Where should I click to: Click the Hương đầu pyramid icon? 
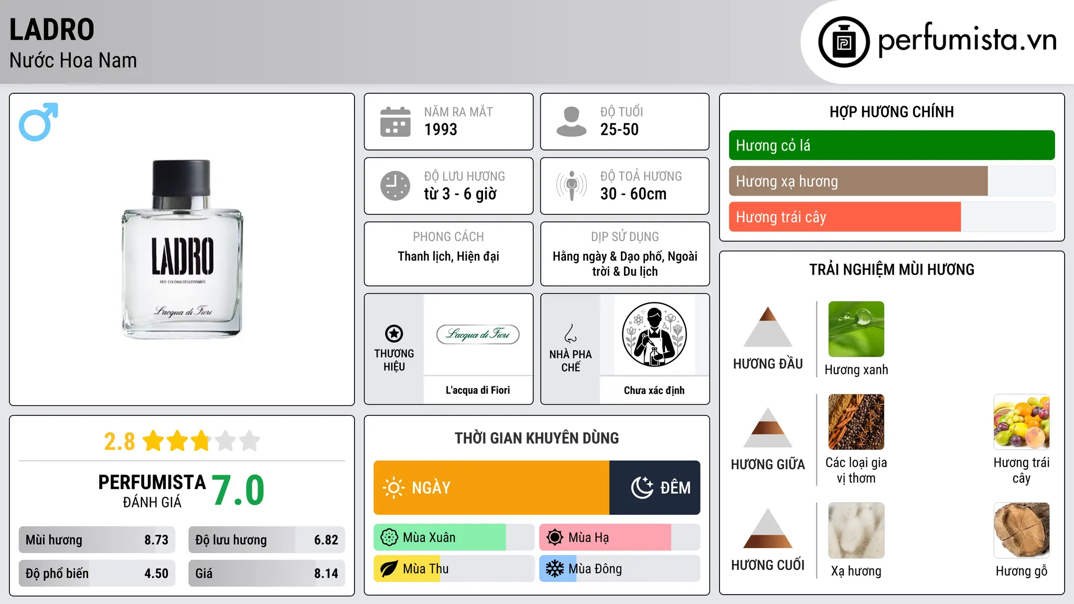(768, 327)
